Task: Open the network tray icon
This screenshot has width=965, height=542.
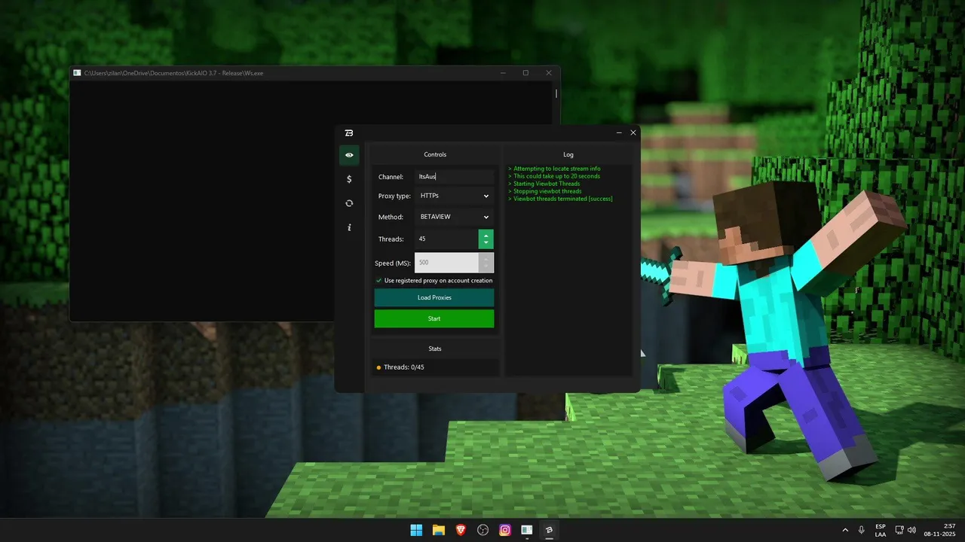Action: (x=899, y=530)
